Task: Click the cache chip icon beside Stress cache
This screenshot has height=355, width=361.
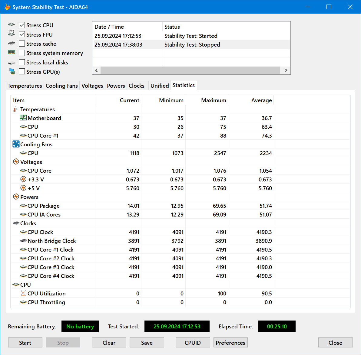Action: [x=11, y=43]
